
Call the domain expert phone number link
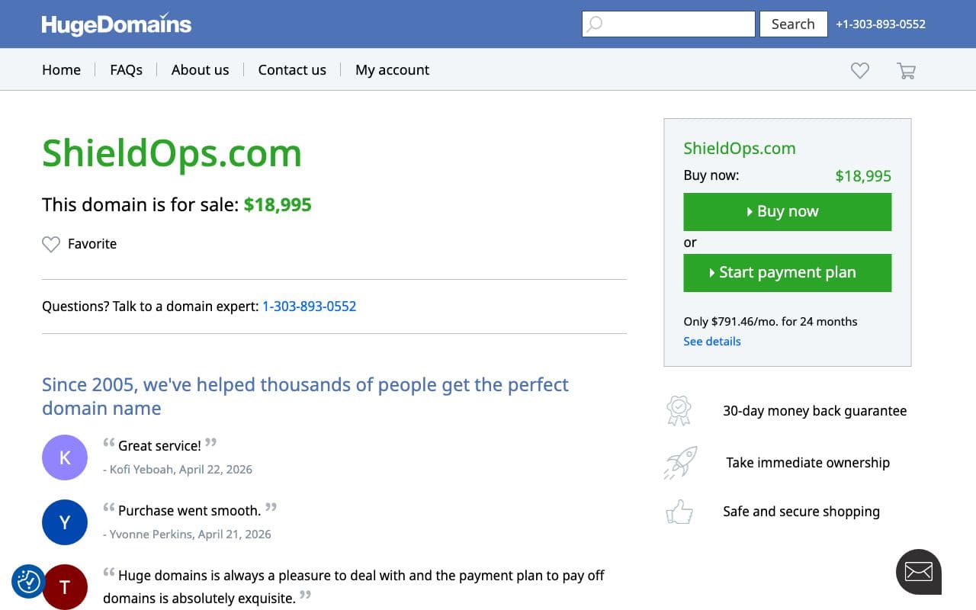pos(310,307)
